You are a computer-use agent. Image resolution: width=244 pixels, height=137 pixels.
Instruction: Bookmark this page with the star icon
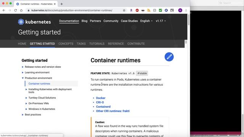[x=124, y=10]
